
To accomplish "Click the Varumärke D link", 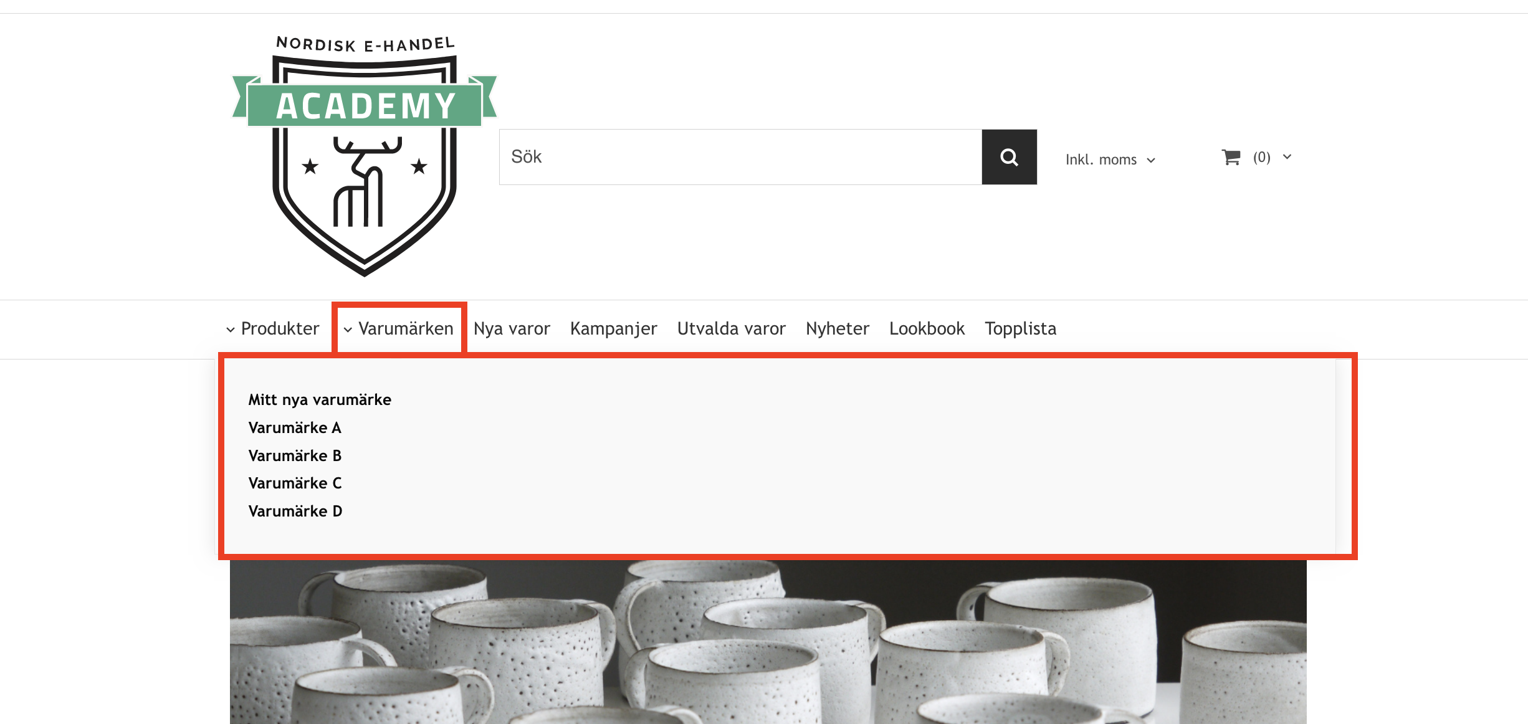I will pyautogui.click(x=295, y=512).
